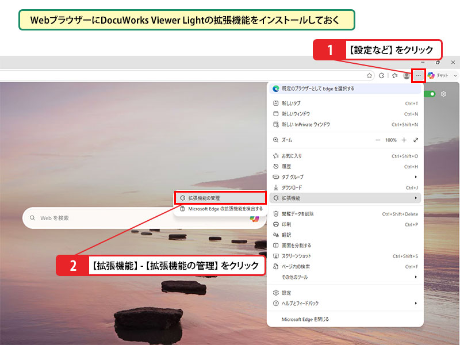This screenshot has height=345, width=460.
Task: Click the screenshot icon beside スクリーンショット
Action: 276,256
